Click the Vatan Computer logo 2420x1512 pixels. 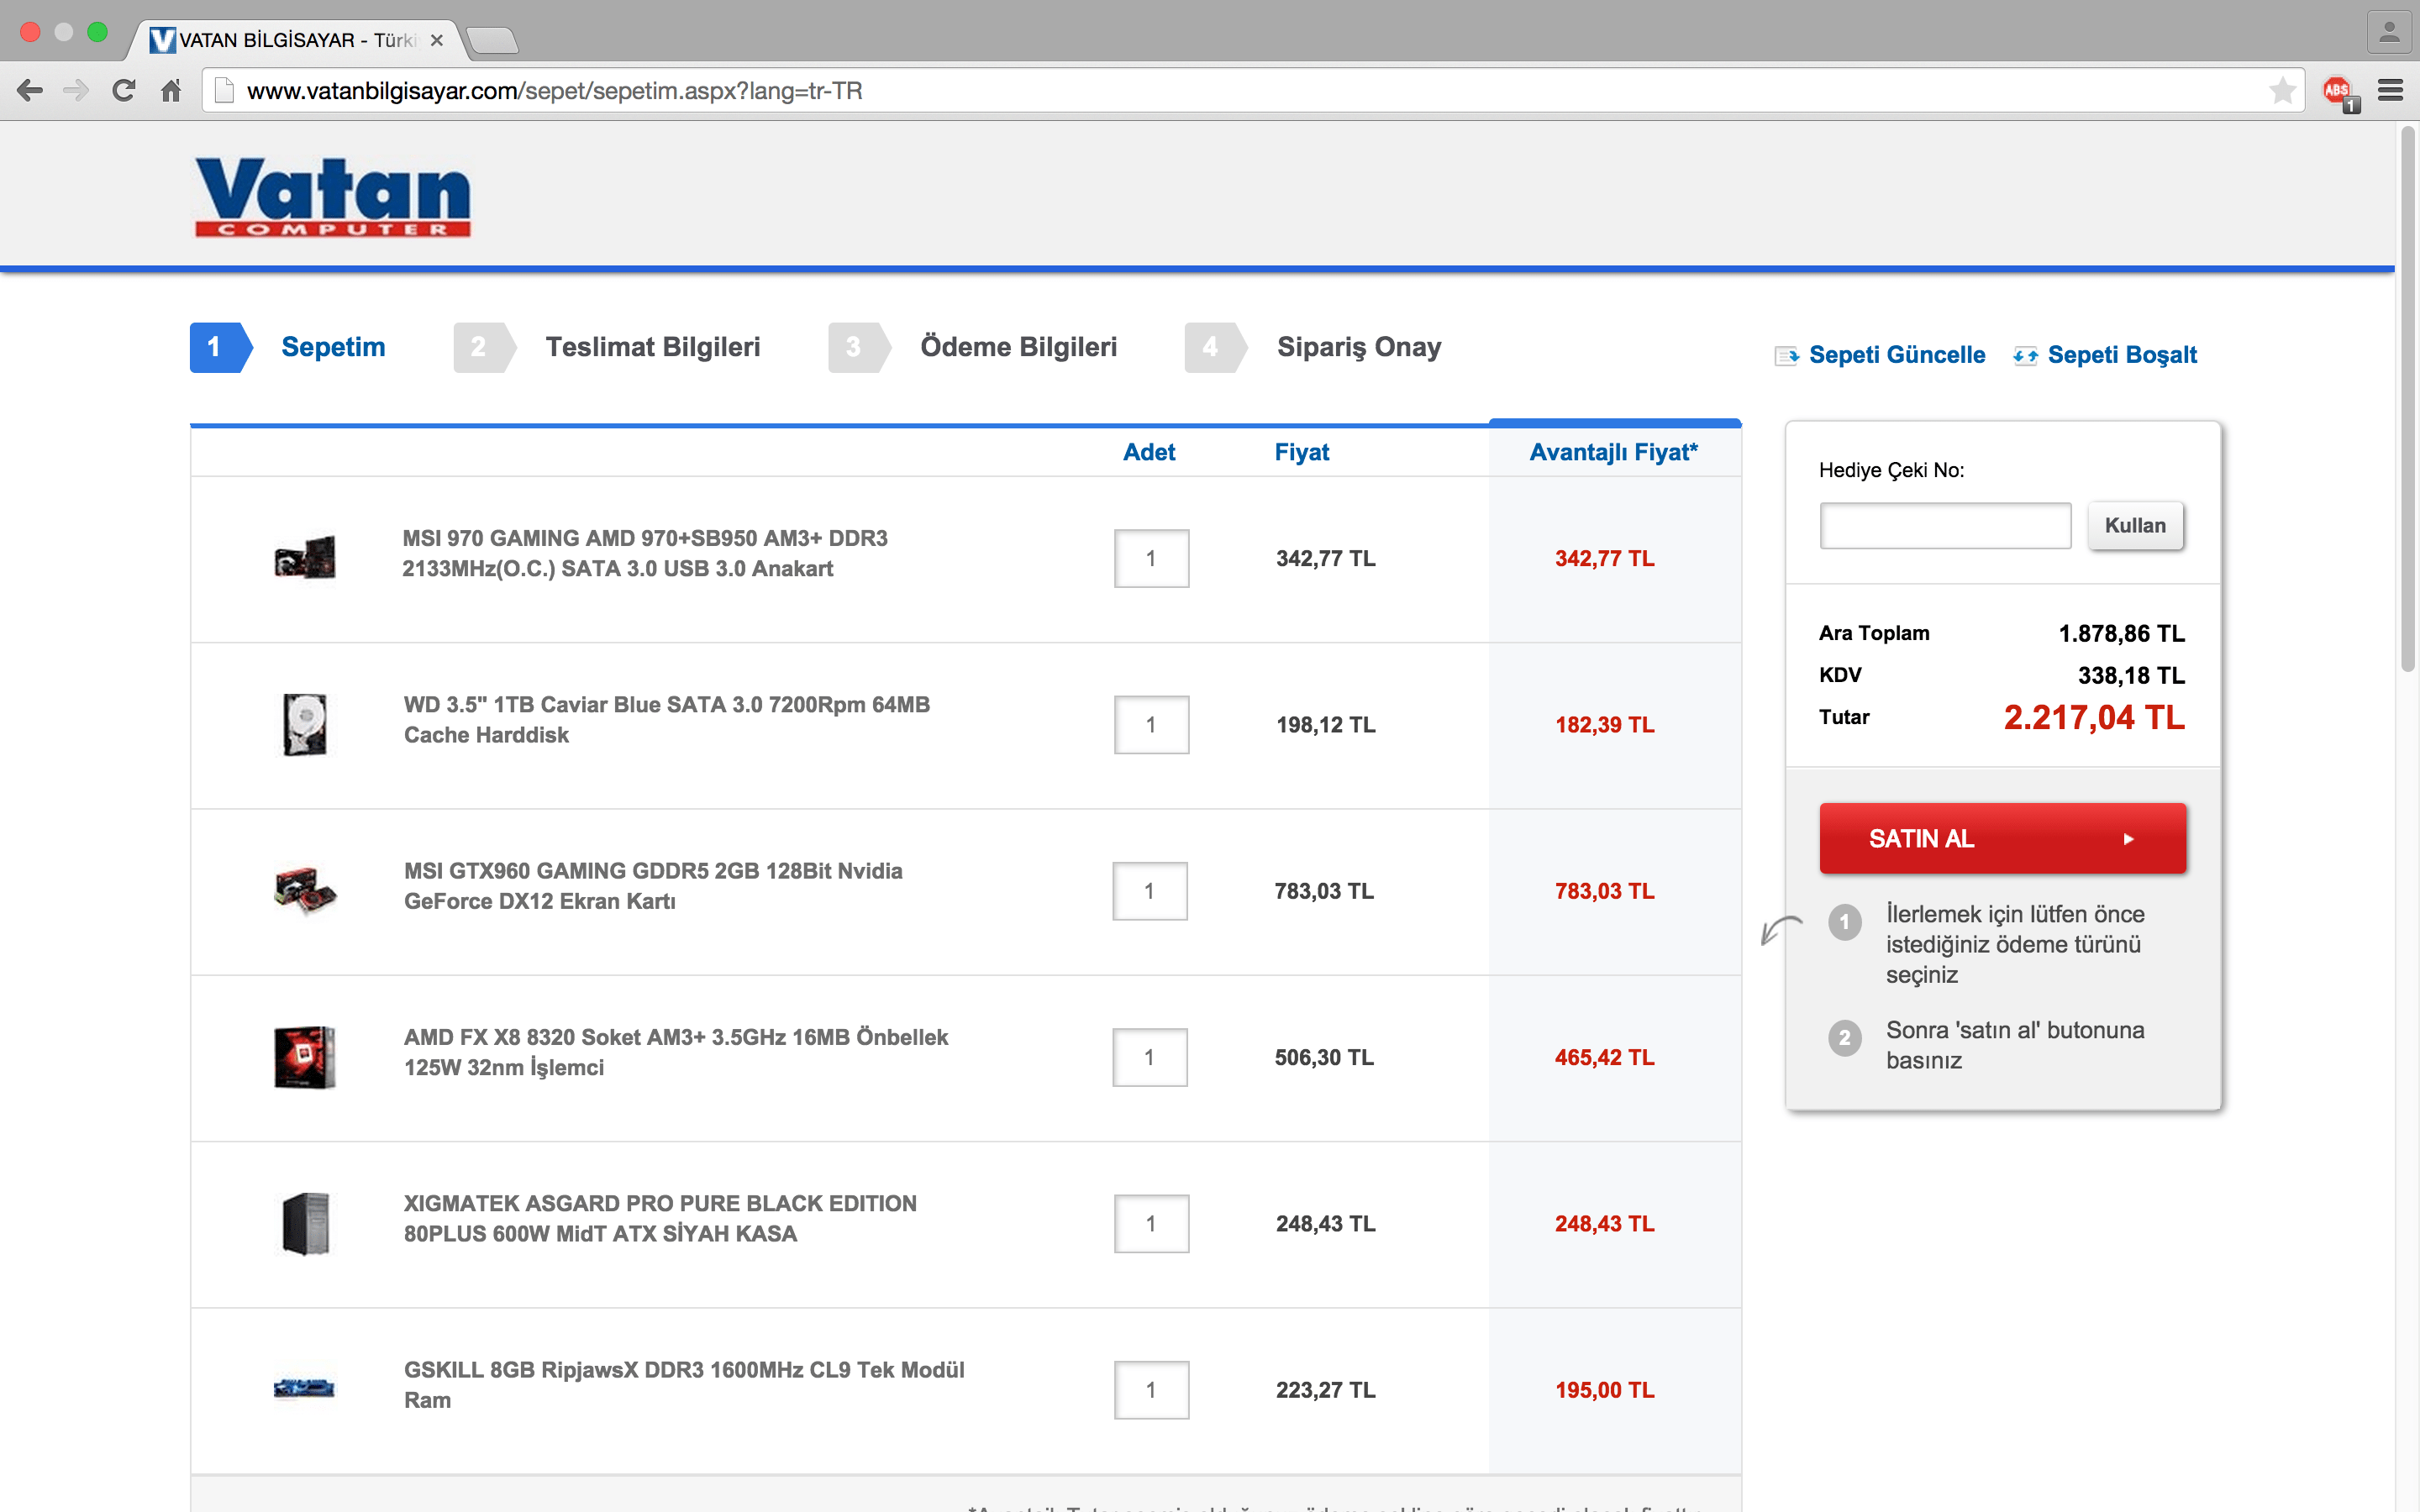click(332, 196)
